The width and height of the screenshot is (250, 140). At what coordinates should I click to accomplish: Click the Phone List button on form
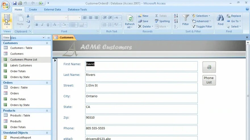tap(209, 80)
